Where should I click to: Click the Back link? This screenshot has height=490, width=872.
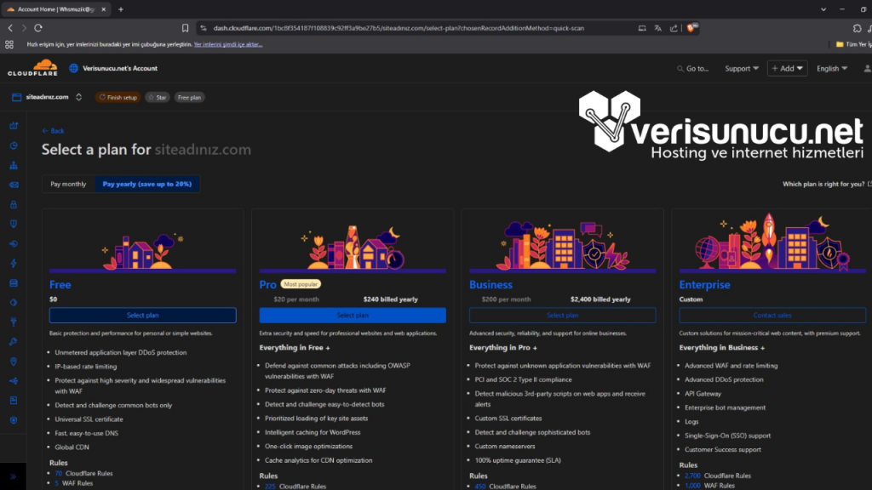pyautogui.click(x=54, y=131)
